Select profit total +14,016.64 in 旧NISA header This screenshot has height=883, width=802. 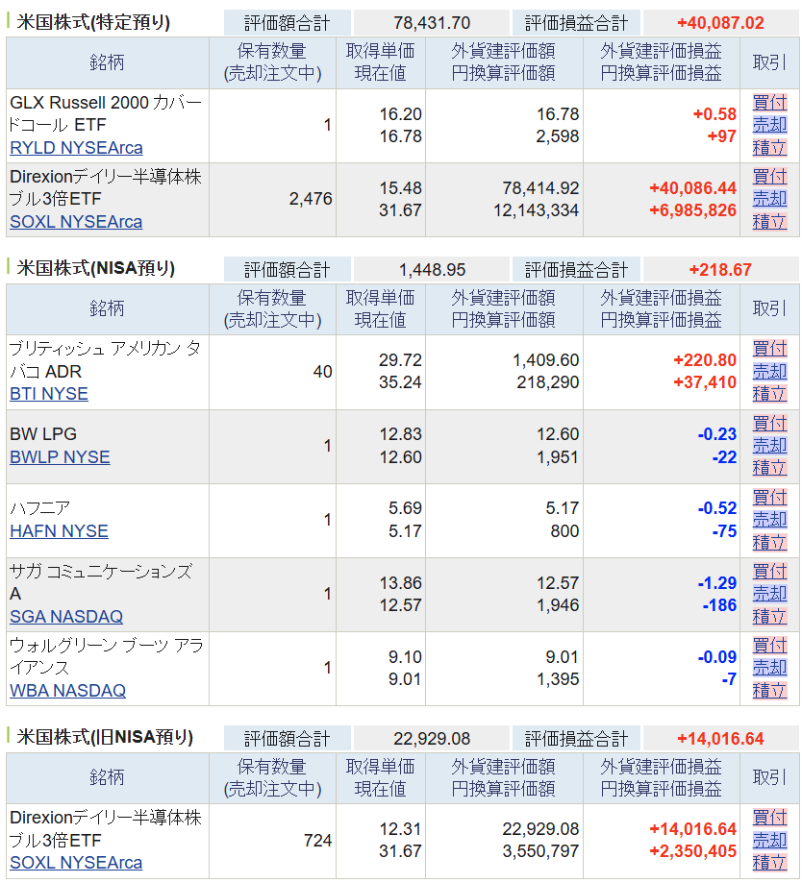720,739
